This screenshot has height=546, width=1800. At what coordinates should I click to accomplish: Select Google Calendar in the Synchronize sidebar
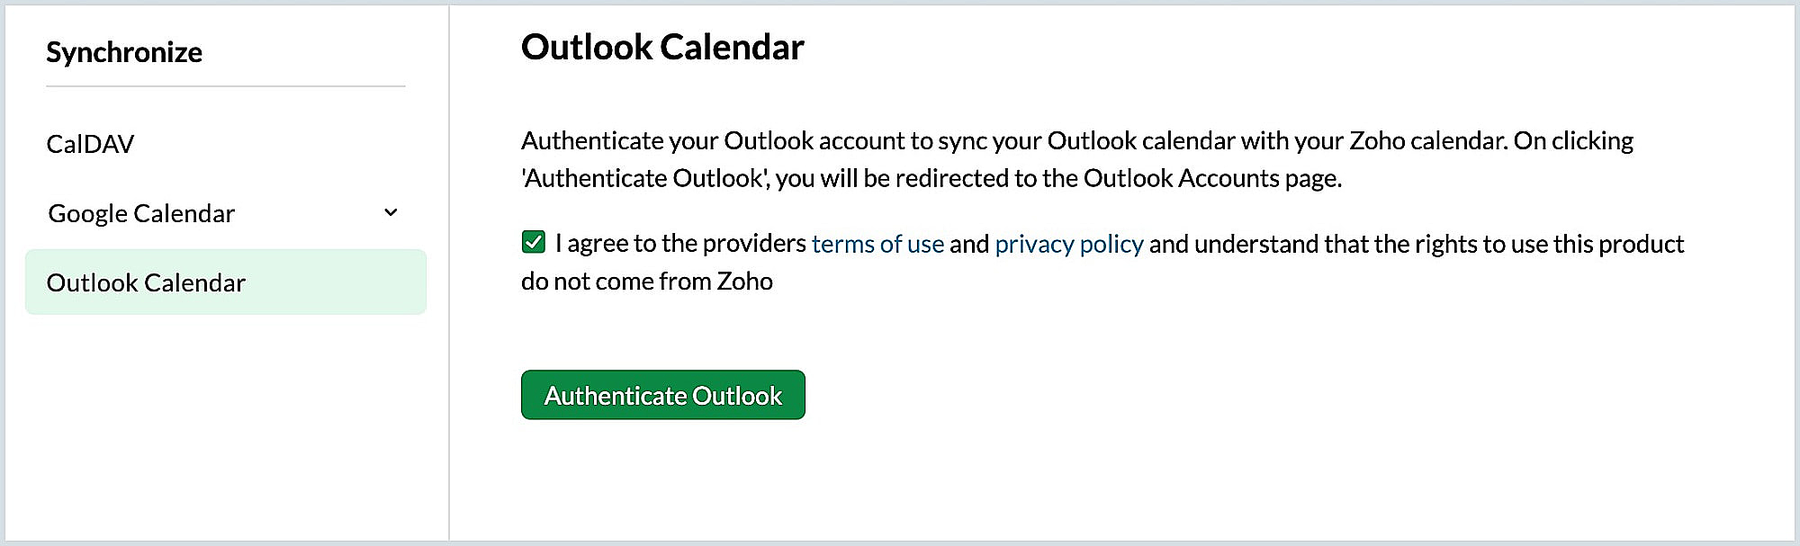tap(141, 213)
